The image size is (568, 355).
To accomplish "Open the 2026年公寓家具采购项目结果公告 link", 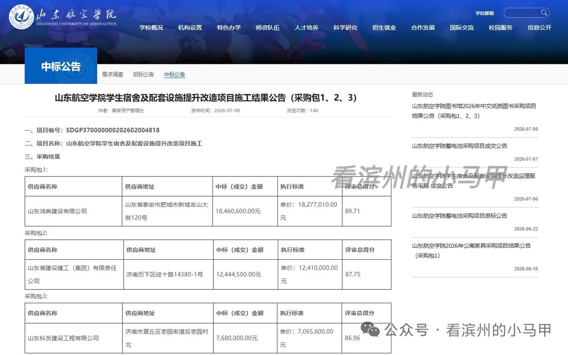I will coord(471,250).
